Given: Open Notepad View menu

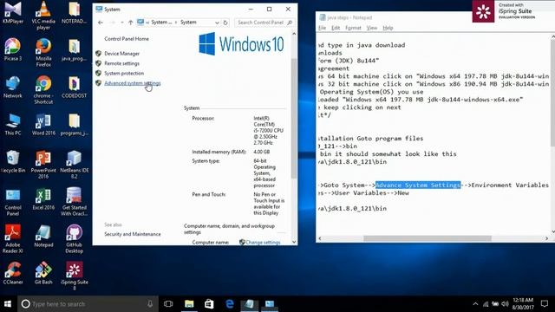Looking at the screenshot, I should point(372,28).
